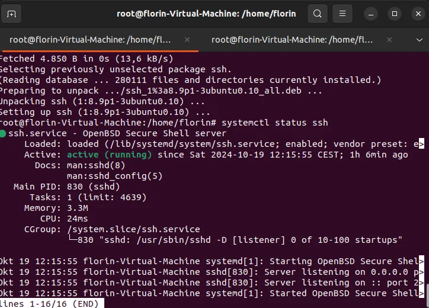429x308 pixels.
Task: Click the green ssh.service status dot
Action: (3, 133)
